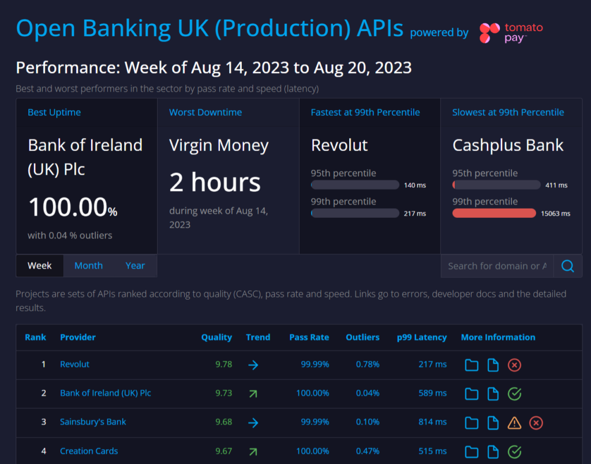Click Revolut's 99.99% pass rate value
Viewport: 591px width, 464px height.
tap(315, 364)
